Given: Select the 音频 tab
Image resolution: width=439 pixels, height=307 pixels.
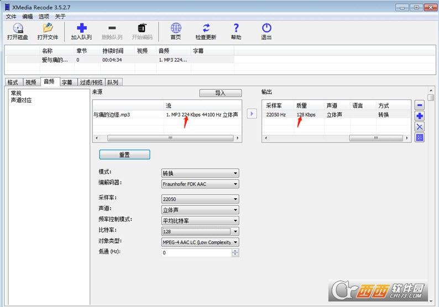Looking at the screenshot, I should [49, 81].
